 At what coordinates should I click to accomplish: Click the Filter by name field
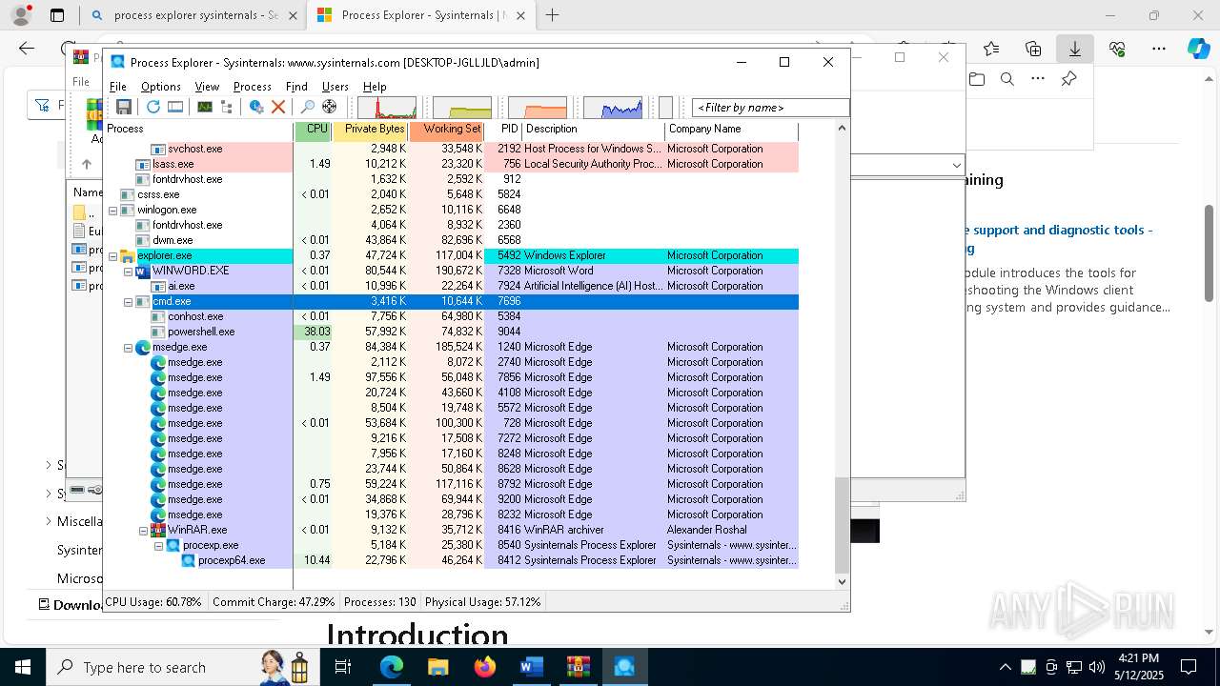pyautogui.click(x=770, y=108)
